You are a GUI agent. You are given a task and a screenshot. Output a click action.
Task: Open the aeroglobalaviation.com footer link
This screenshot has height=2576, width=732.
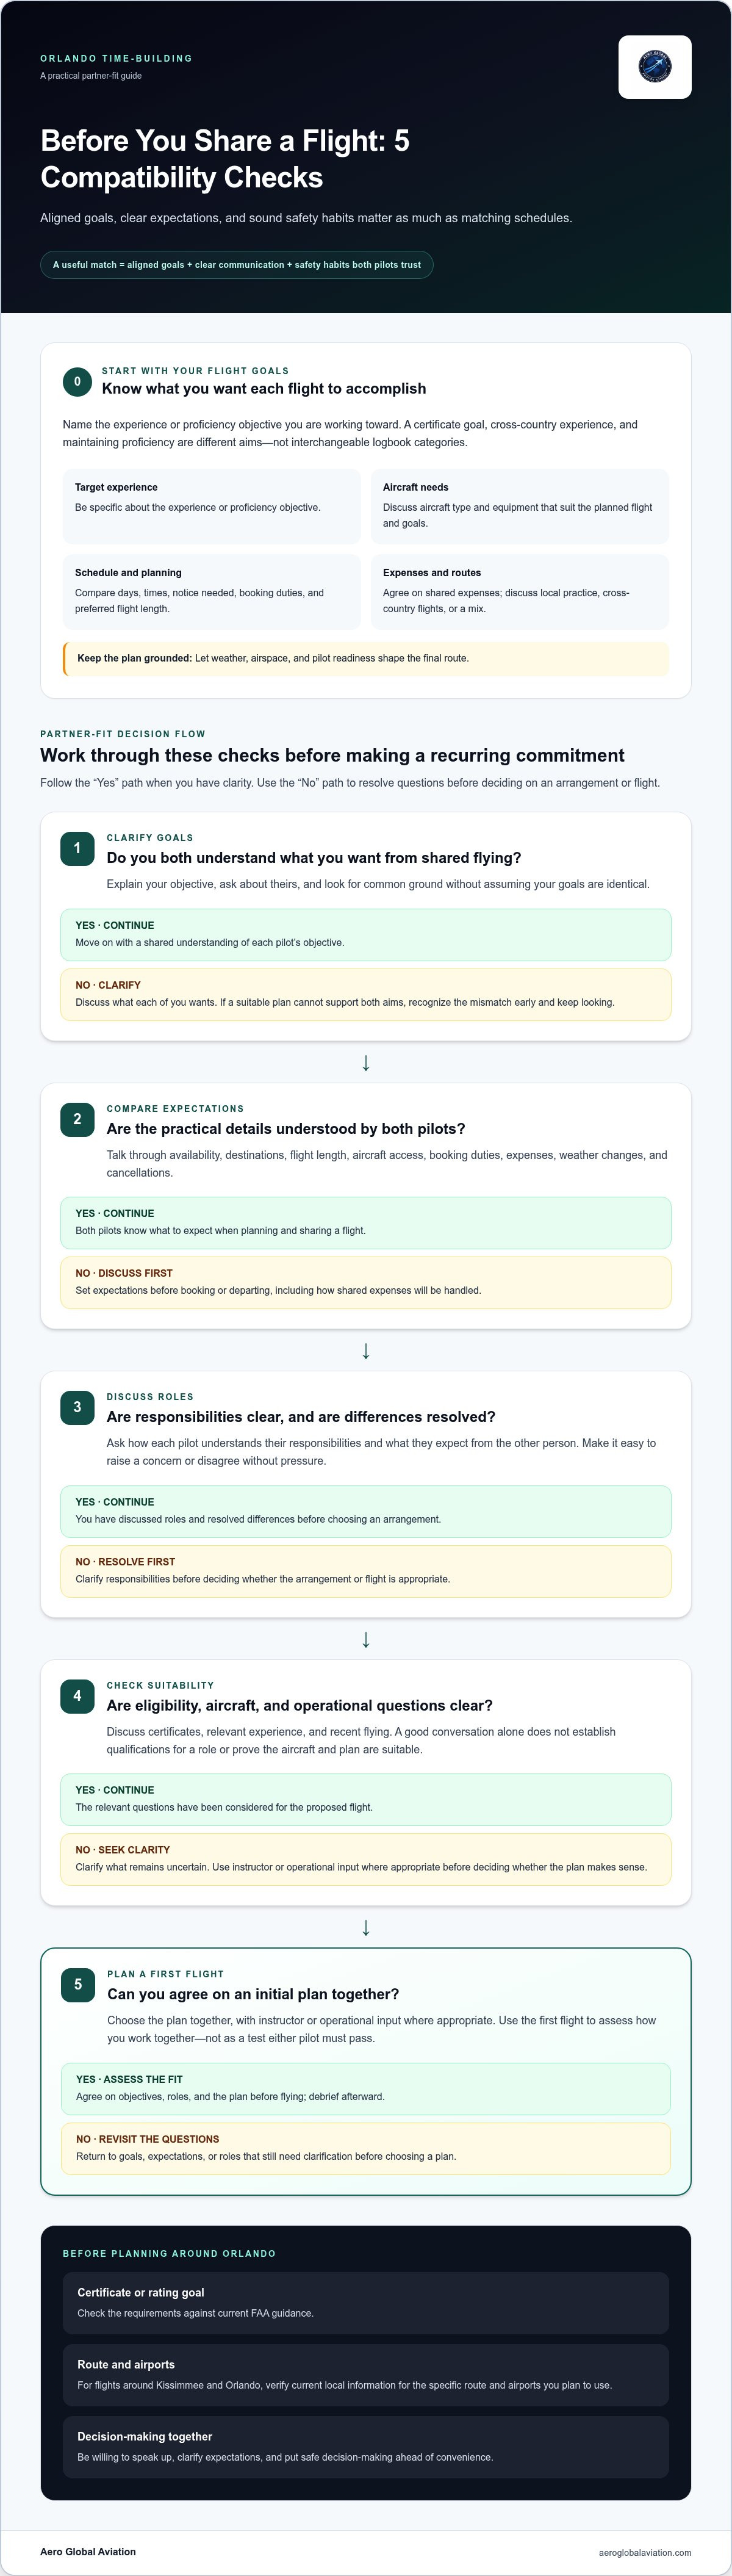click(645, 2552)
